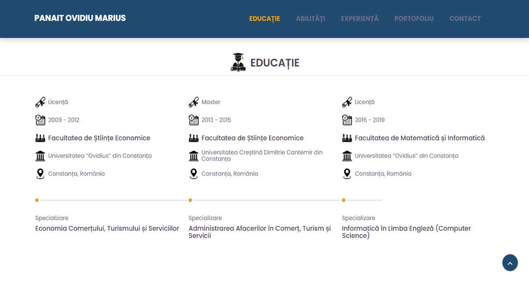This screenshot has width=529, height=284.
Task: Go to the ABILITĂȚI section
Action: tap(310, 19)
